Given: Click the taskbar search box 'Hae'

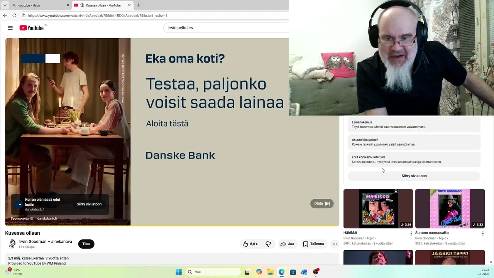Looking at the screenshot, I should click(x=213, y=272).
